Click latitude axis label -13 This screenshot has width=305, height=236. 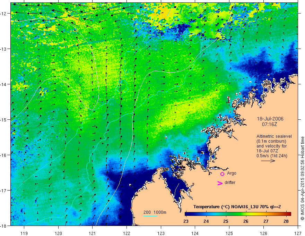click(3, 49)
